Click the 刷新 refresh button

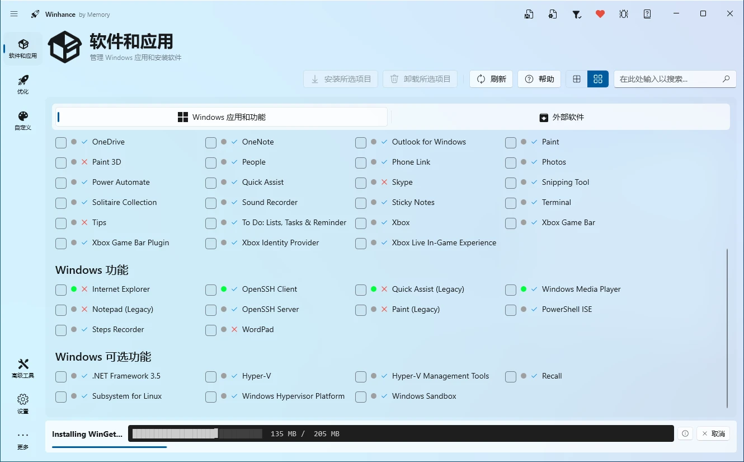point(491,79)
